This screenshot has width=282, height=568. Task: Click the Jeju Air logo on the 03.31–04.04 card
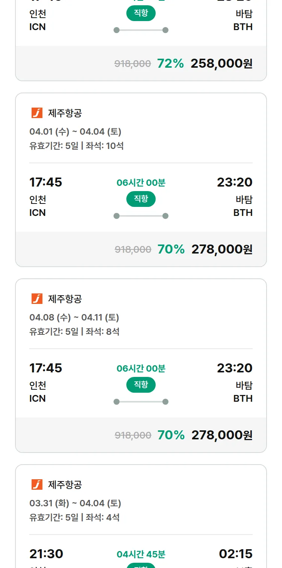pos(37,484)
